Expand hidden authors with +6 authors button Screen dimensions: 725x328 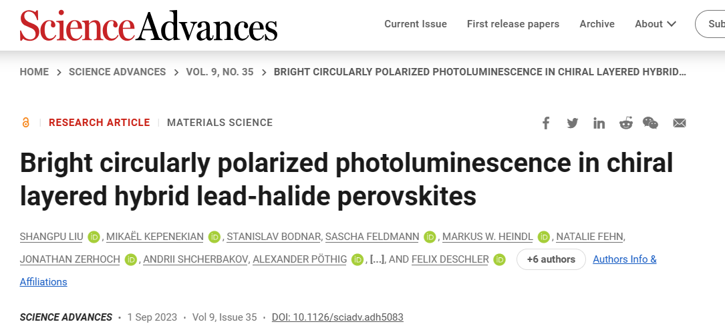(551, 259)
